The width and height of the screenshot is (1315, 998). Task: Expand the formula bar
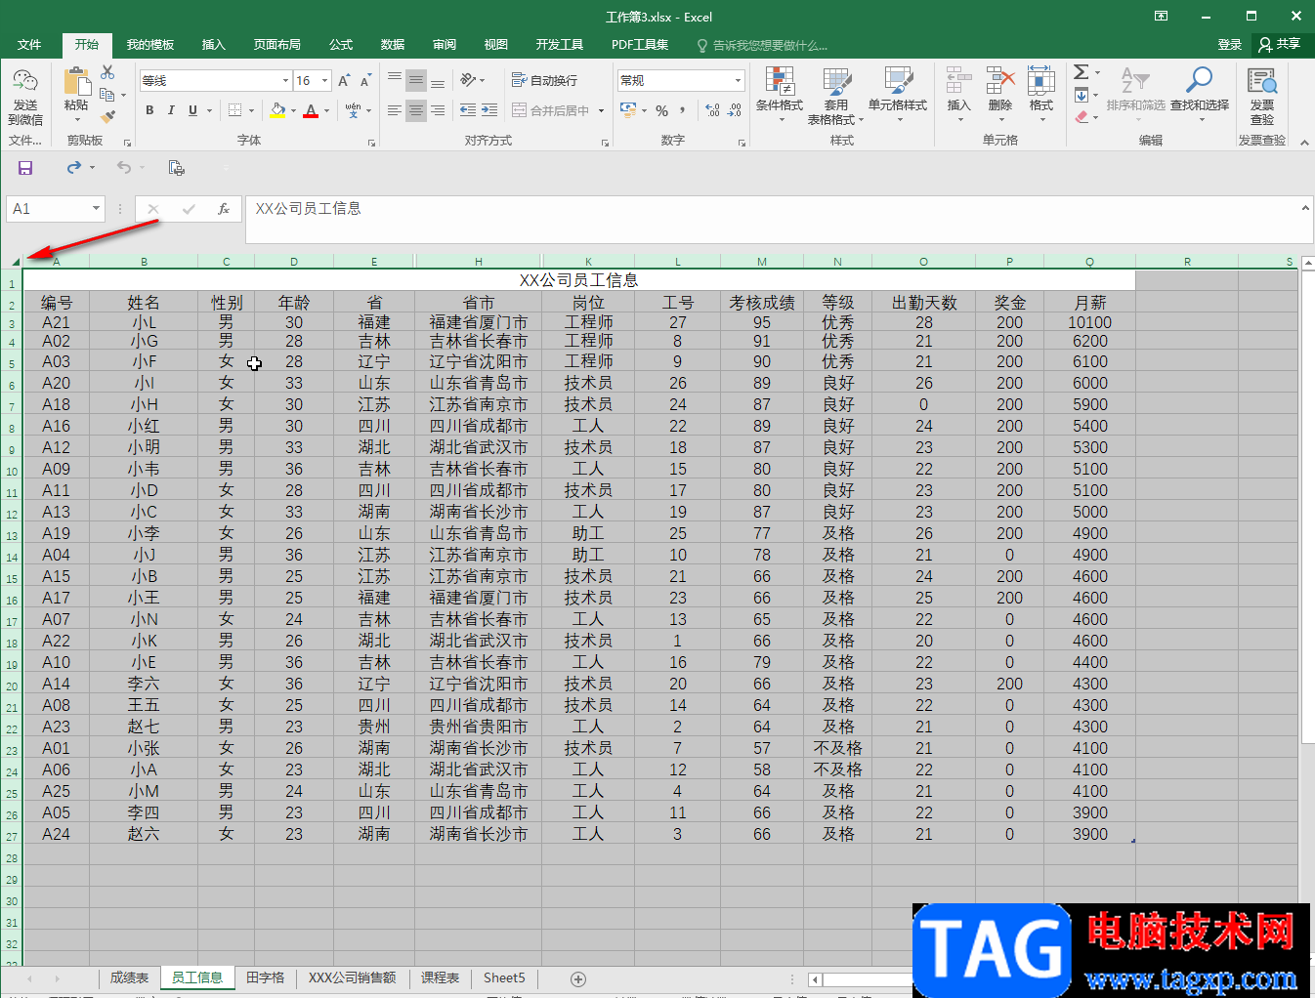1305,208
